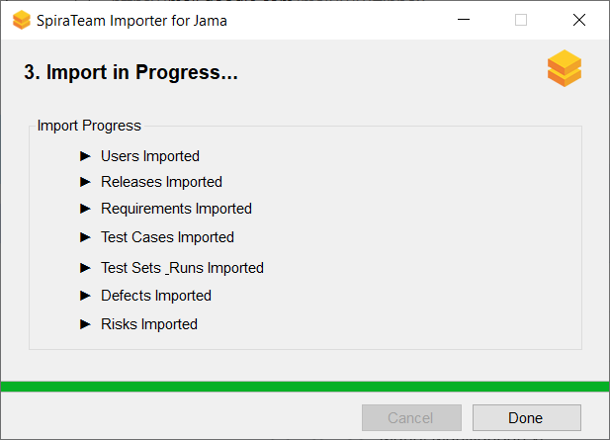The height and width of the screenshot is (440, 610).
Task: Click the arrow beside Releases Imported
Action: tap(85, 182)
